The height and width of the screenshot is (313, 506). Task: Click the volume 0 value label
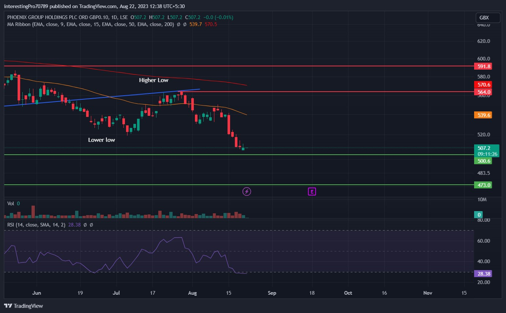click(479, 214)
